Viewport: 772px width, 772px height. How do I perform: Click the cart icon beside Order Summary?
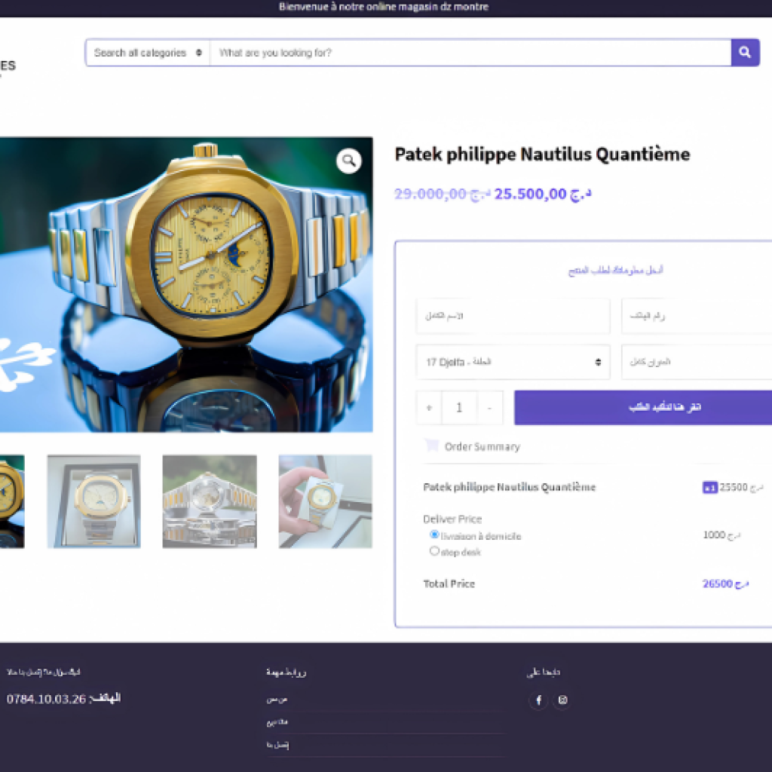tap(431, 446)
